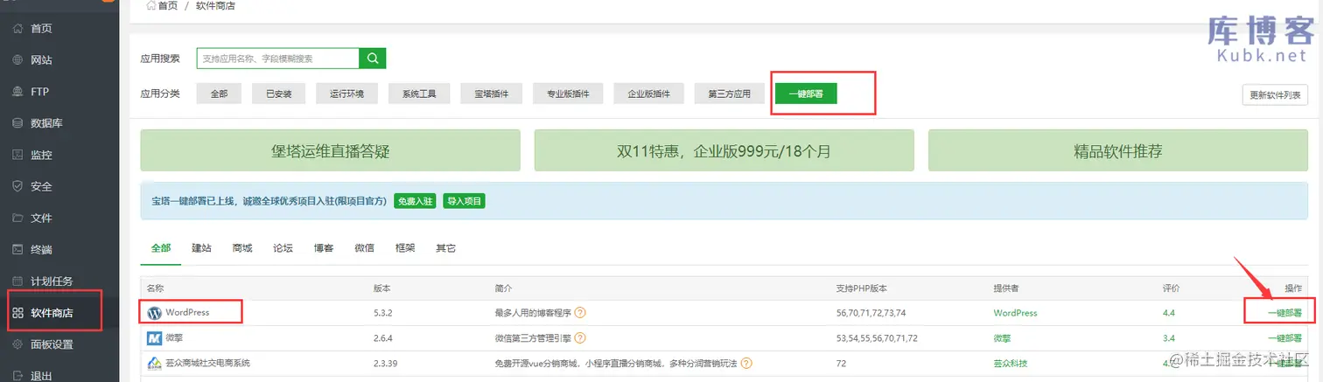Switch to the 框架 tab

[x=405, y=248]
